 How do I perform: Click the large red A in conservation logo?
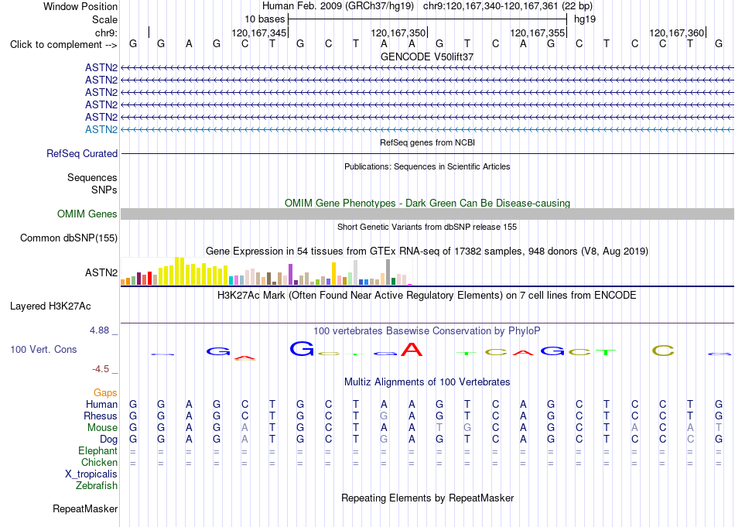[x=411, y=349]
